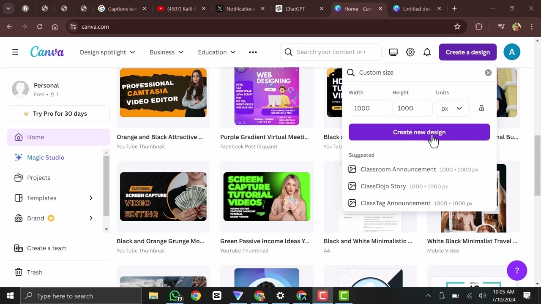Click Create a team icon

(18, 248)
